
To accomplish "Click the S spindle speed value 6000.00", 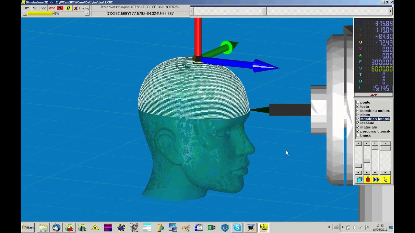I will coord(382,69).
